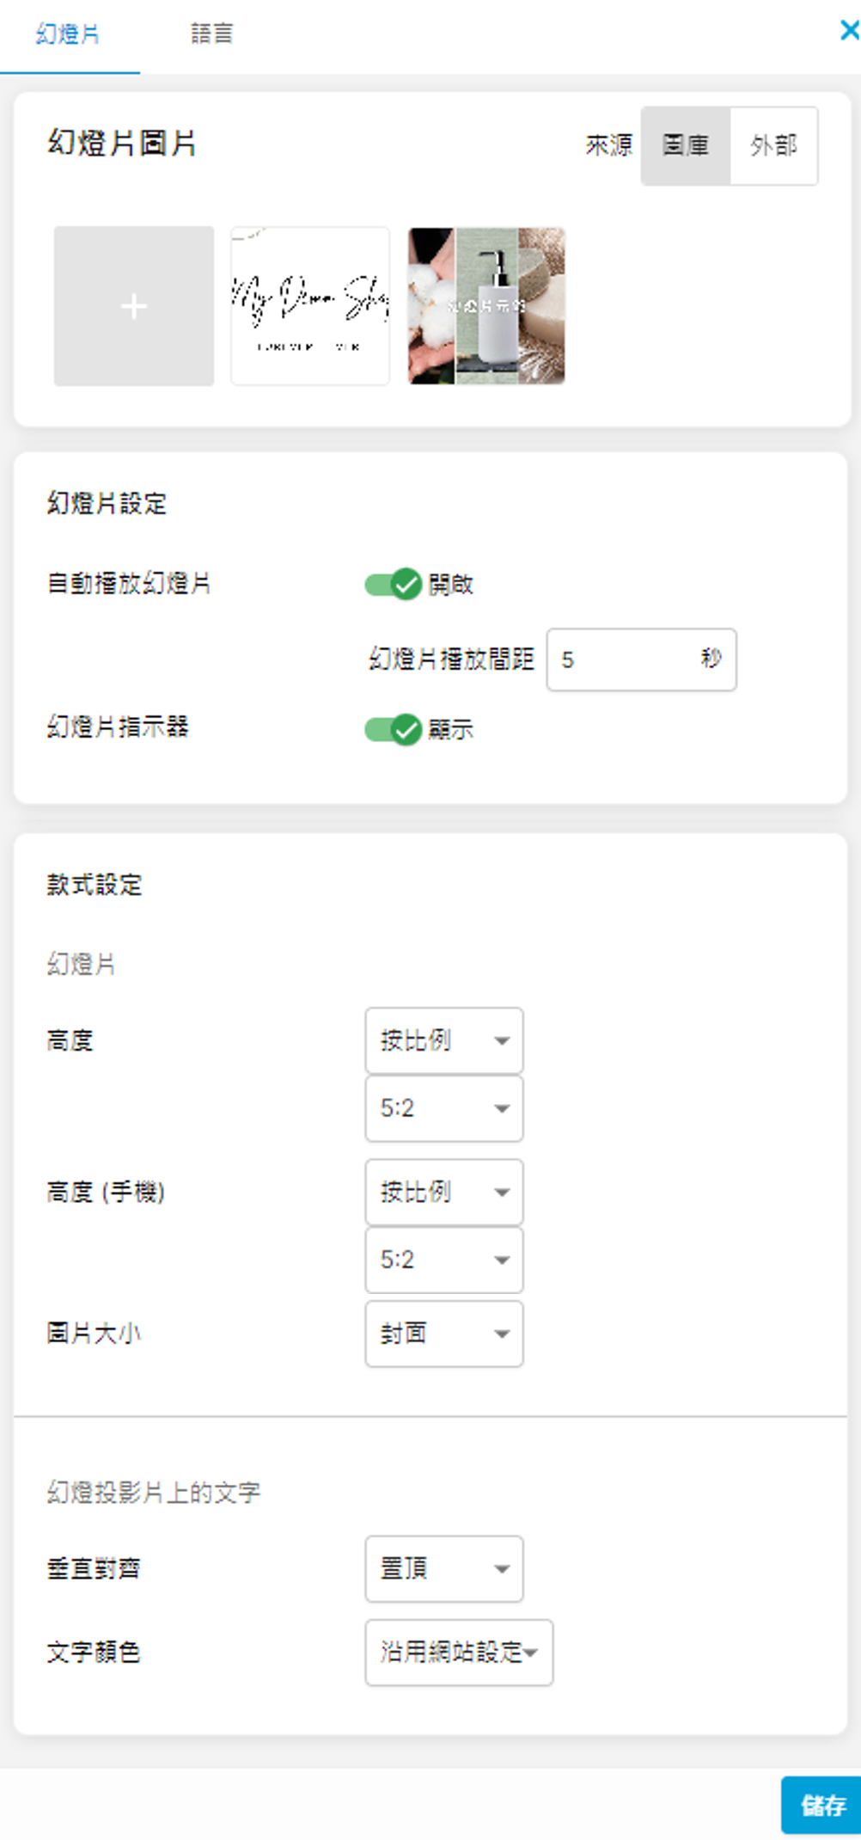
Task: Click the 儲存 save button
Action: pyautogui.click(x=822, y=1805)
